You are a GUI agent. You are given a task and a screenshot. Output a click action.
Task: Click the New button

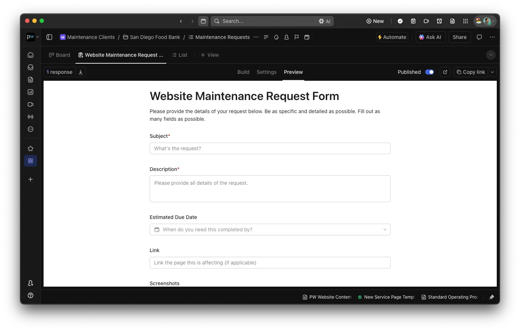click(375, 21)
